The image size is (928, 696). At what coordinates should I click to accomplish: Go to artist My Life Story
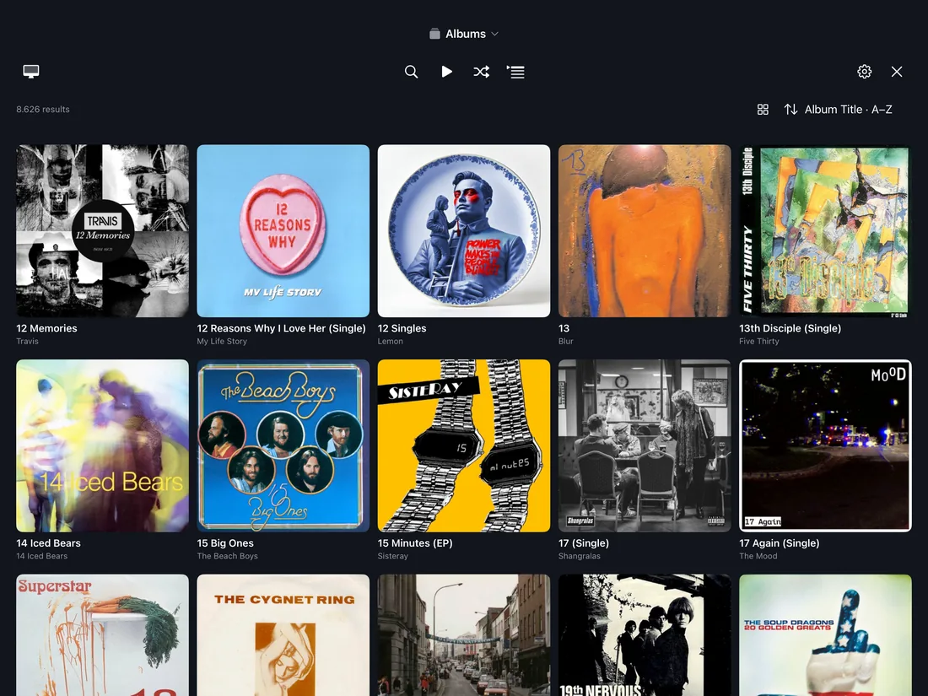point(222,342)
